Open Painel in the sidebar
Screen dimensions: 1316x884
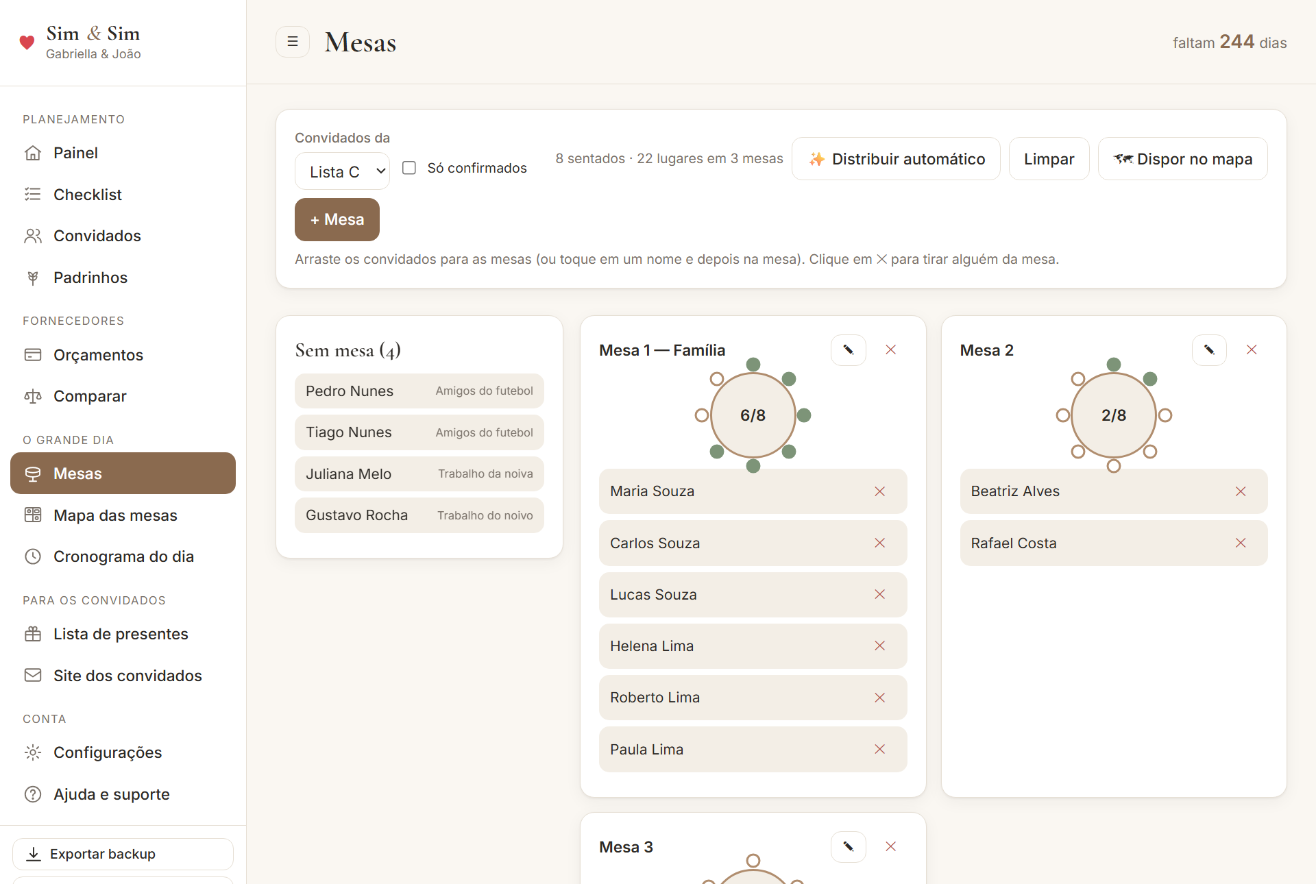pos(123,153)
